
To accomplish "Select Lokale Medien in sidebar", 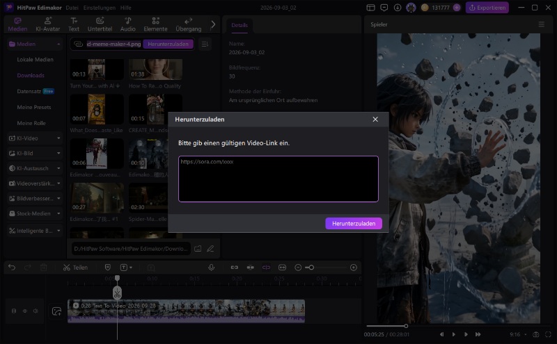I will (36, 60).
